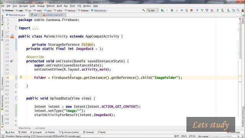Click the onCreate() breadcrumb below editor
The image size is (245, 138).
tap(40, 128)
